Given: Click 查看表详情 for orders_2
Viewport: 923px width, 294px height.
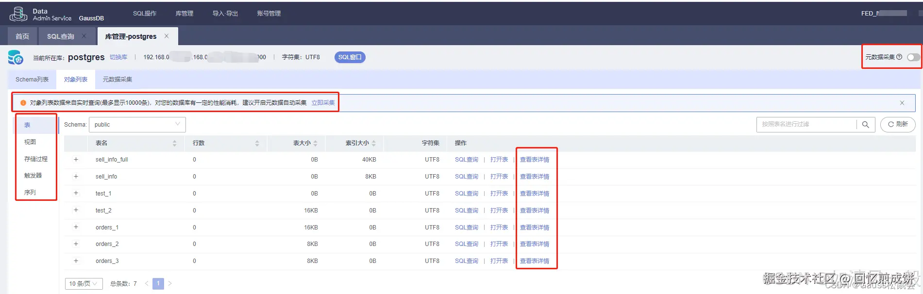Looking at the screenshot, I should (535, 244).
